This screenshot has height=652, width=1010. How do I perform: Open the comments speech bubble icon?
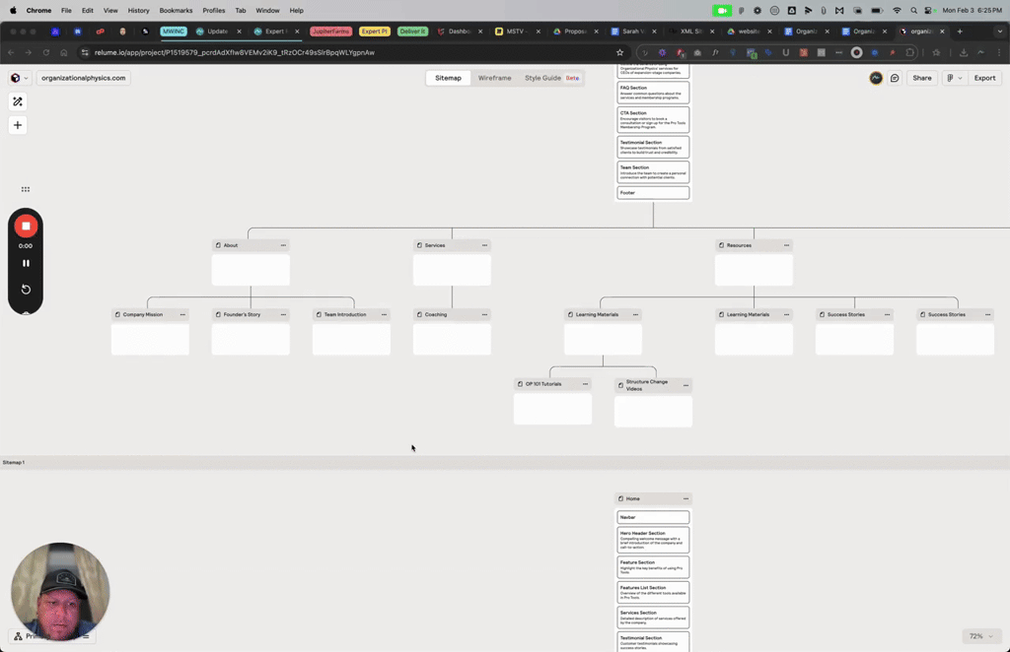pyautogui.click(x=895, y=78)
